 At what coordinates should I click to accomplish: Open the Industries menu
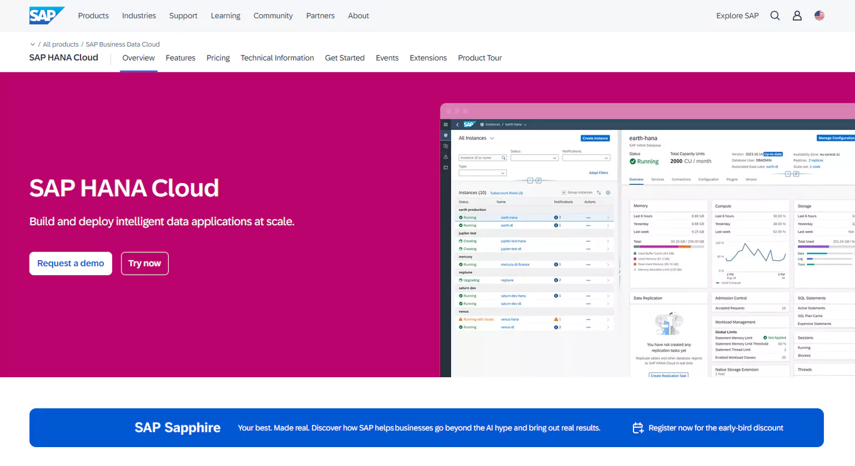click(x=139, y=16)
